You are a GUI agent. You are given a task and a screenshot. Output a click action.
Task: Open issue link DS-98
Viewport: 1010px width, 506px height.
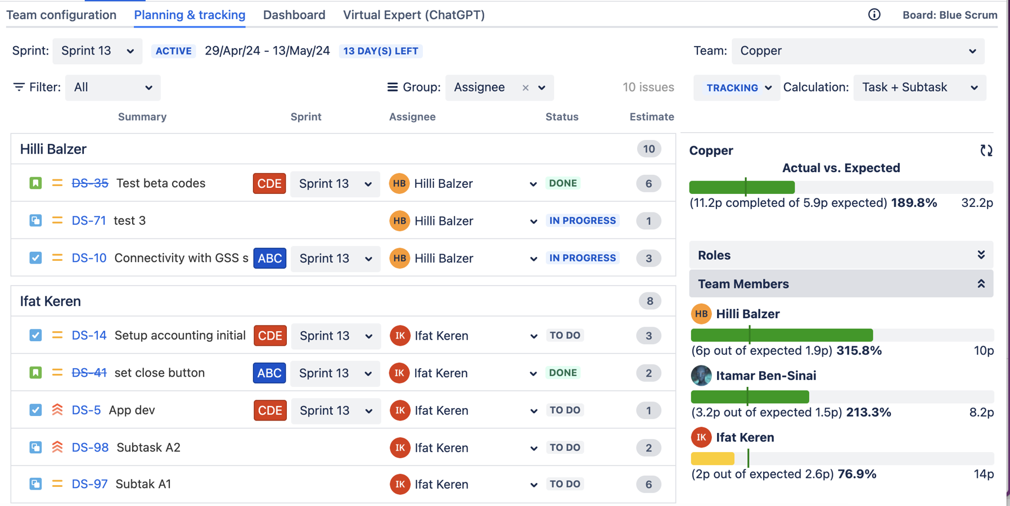point(90,448)
